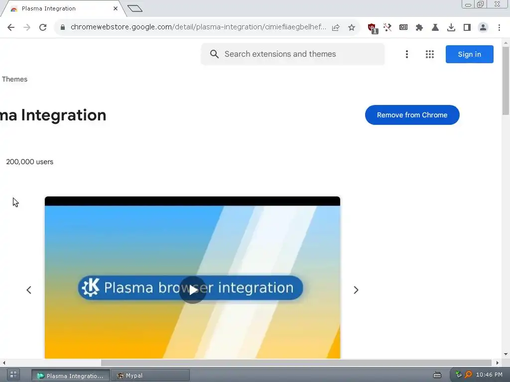This screenshot has width=510, height=382.
Task: Open Web Store more options menu
Action: (x=406, y=54)
